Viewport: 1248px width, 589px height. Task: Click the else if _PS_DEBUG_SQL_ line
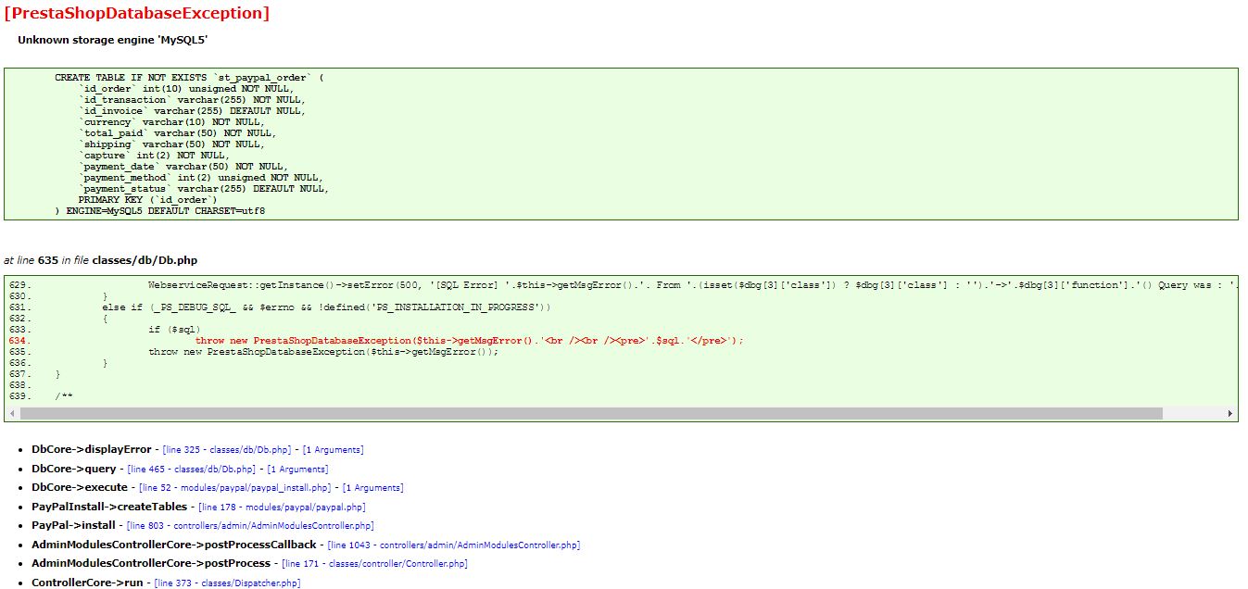327,307
